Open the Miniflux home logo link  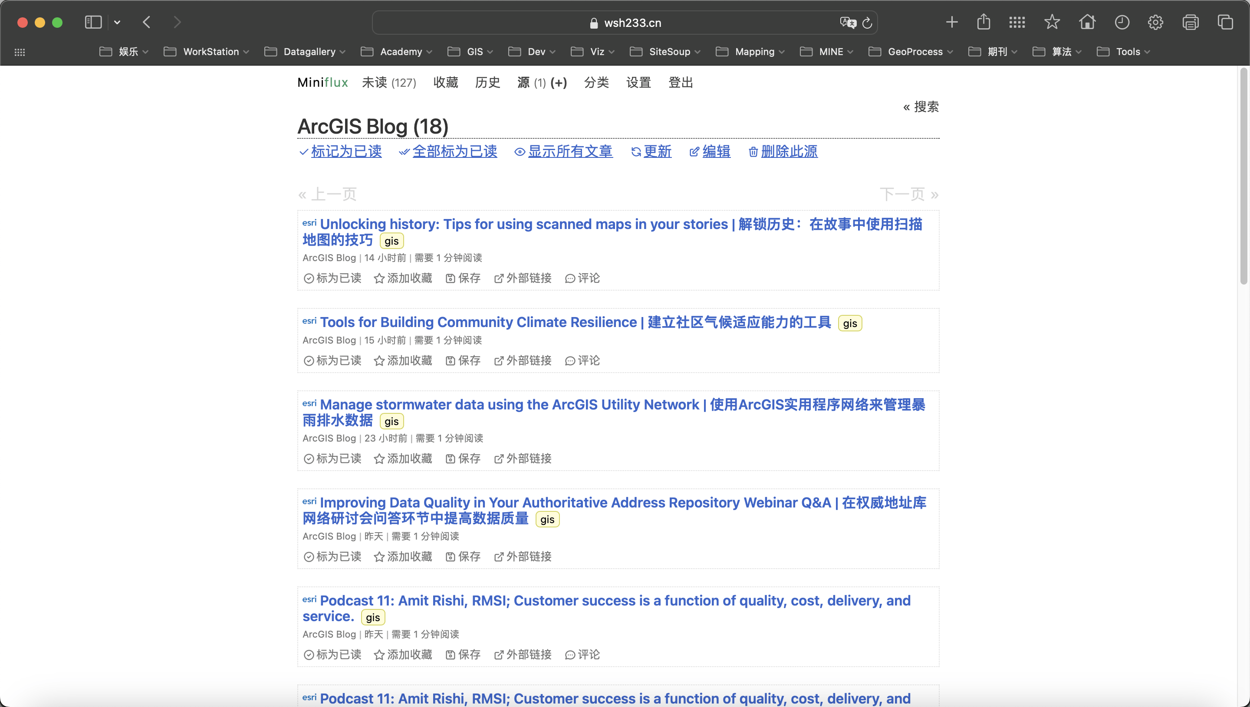(x=322, y=82)
